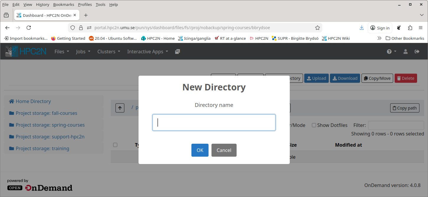The width and height of the screenshot is (428, 197).
Task: Open the Clusters dropdown
Action: [x=108, y=51]
